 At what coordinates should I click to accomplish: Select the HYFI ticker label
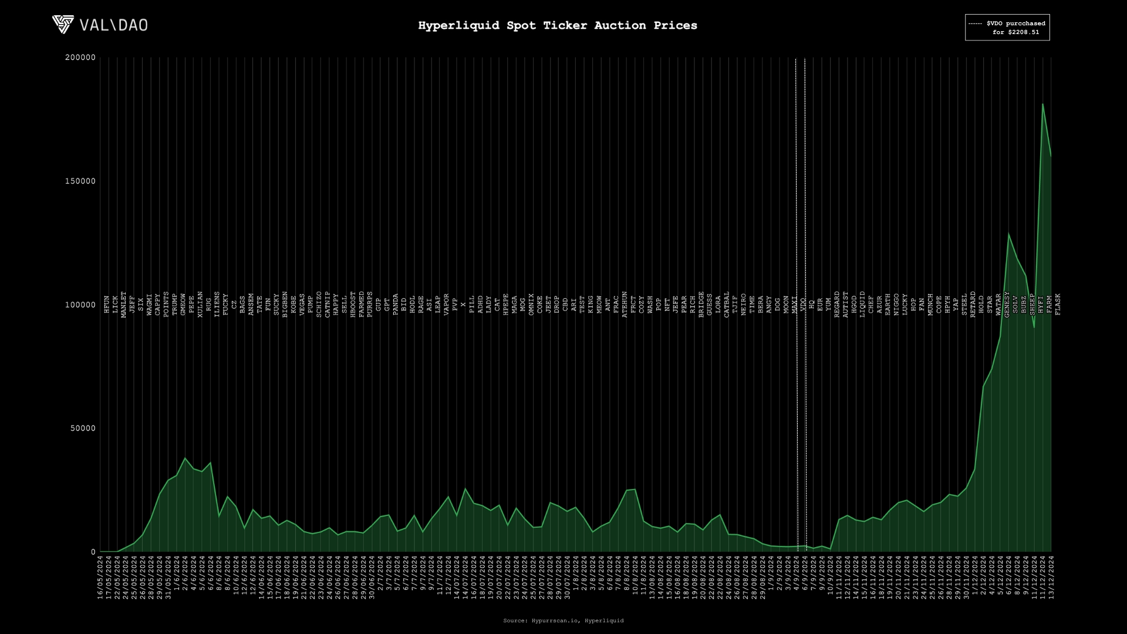(1041, 305)
